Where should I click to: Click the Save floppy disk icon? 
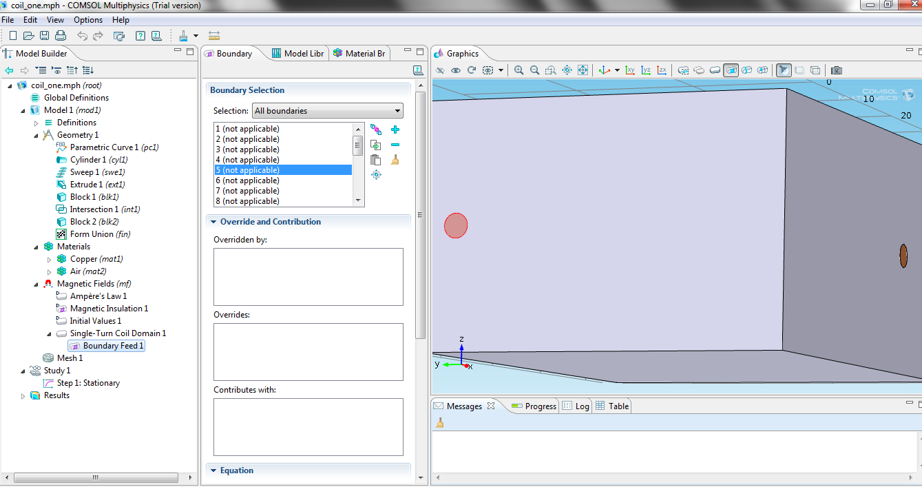pyautogui.click(x=44, y=36)
